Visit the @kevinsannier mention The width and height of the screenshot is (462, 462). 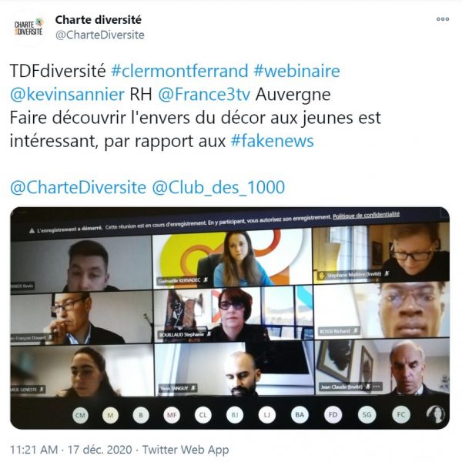pyautogui.click(x=67, y=94)
